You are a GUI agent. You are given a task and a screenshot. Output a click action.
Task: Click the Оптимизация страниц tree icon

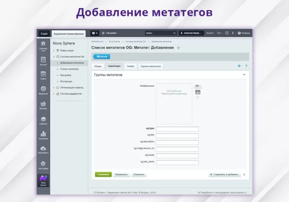57,88
